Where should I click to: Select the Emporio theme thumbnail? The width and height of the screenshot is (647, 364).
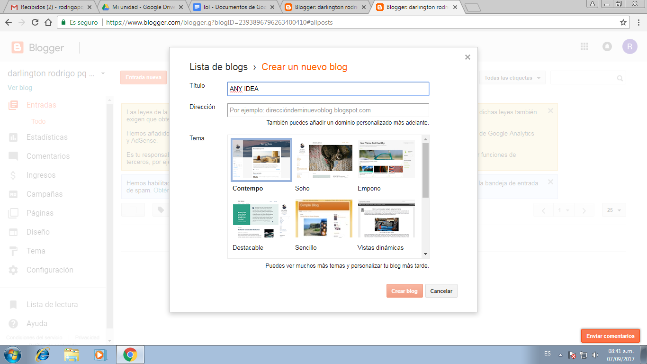point(386,160)
